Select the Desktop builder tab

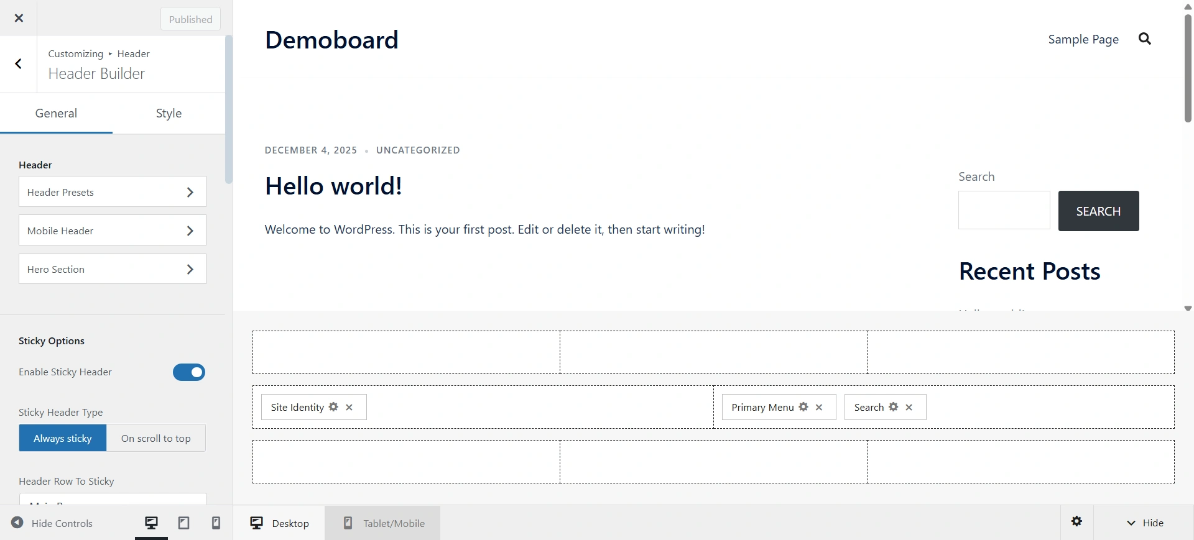click(x=279, y=523)
